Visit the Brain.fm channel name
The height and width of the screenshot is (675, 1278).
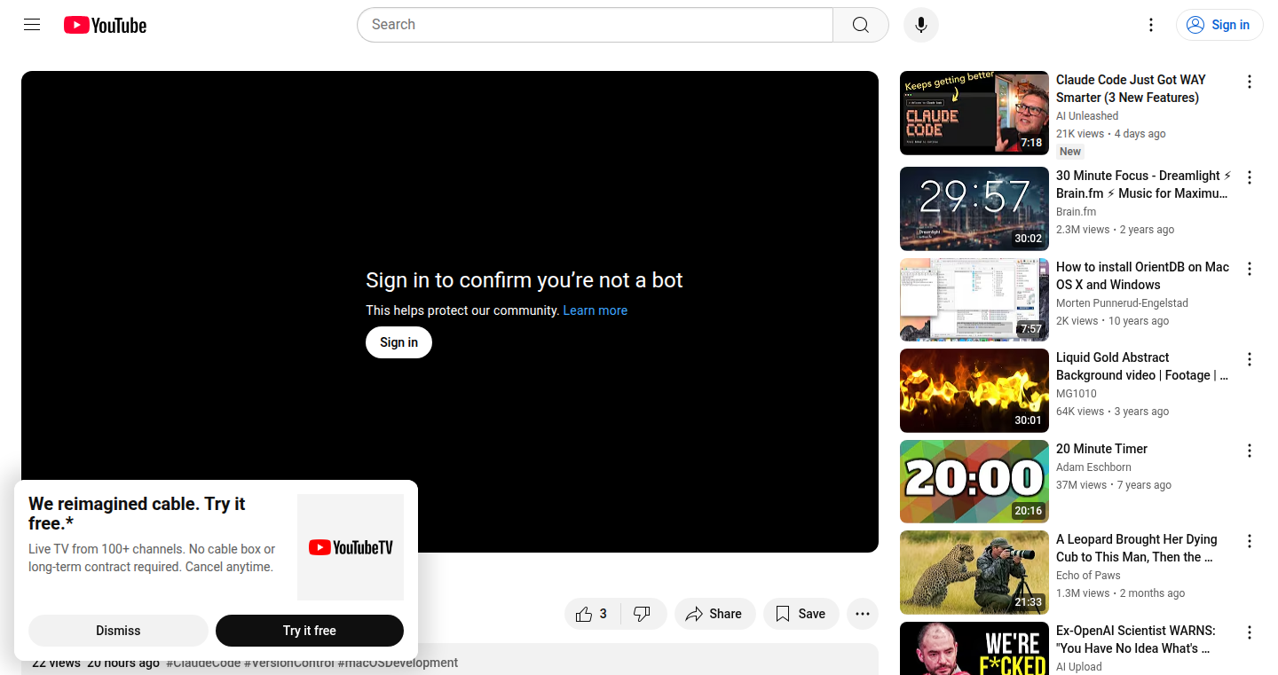(x=1076, y=212)
